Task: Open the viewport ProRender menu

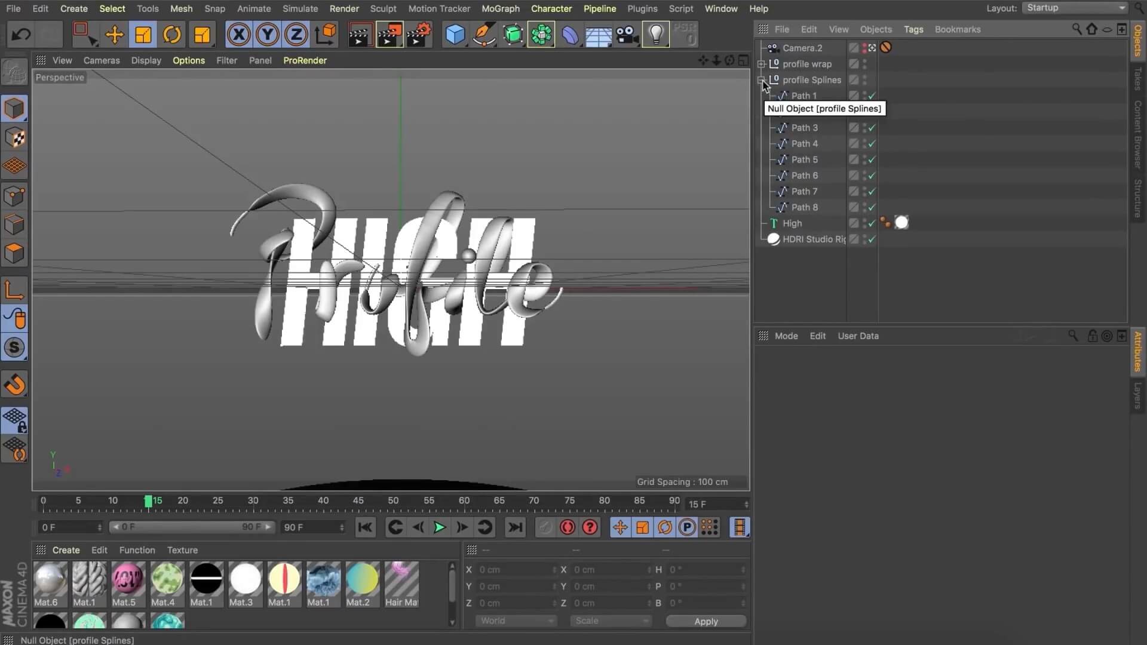Action: (305, 60)
